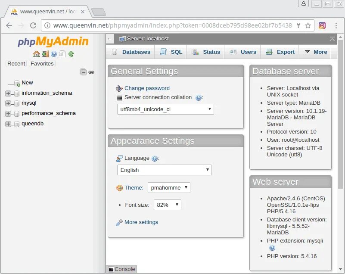Click the Favorites button
This screenshot has height=274, width=345.
click(42, 64)
